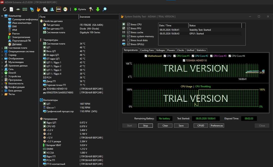Collapse the Компьютер tree node
The height and width of the screenshot is (167, 273).
pyautogui.click(x=2, y=16)
